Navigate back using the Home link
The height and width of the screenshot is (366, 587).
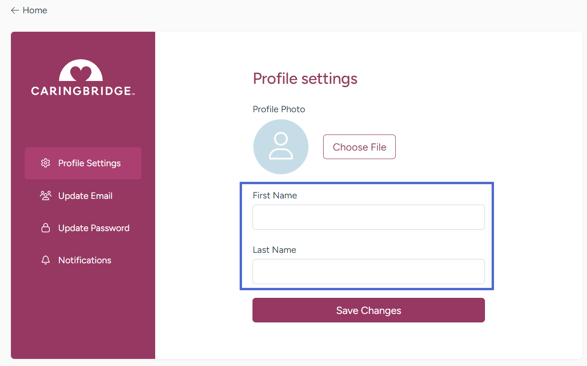pos(35,10)
